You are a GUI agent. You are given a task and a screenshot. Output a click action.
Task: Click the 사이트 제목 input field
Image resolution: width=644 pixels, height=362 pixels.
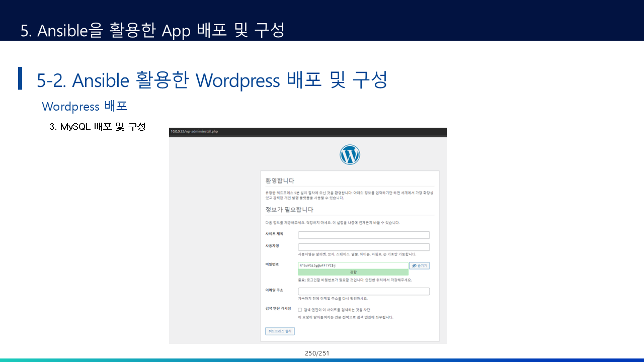coord(364,235)
